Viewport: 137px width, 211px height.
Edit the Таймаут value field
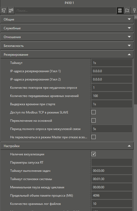(x=112, y=63)
